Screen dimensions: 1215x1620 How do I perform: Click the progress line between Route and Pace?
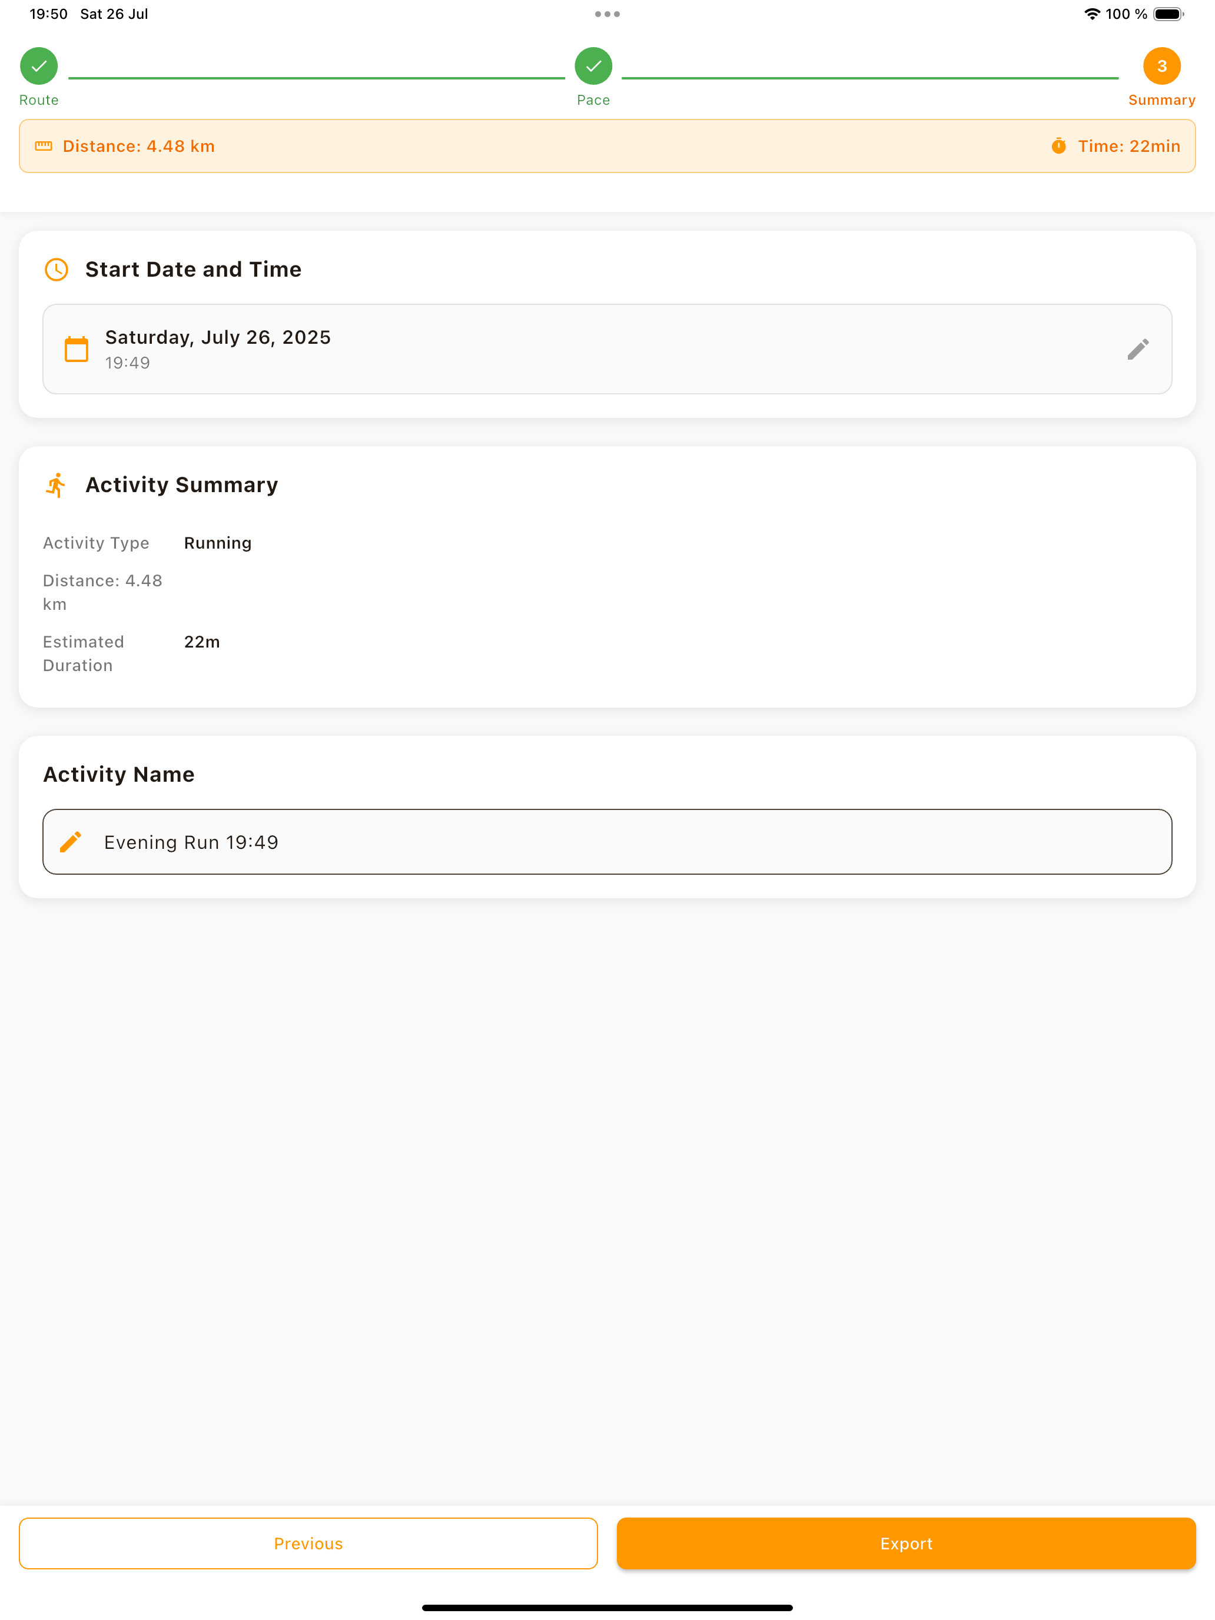coord(316,78)
